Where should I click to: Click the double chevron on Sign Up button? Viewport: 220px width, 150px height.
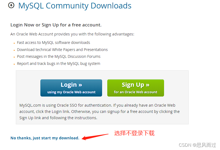pyautogui.click(x=148, y=85)
